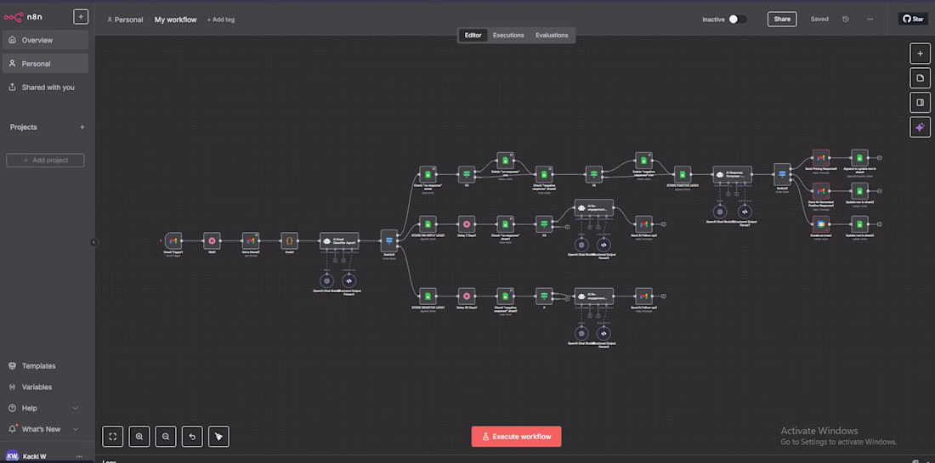935x463 pixels.
Task: Open the Get a thread1 Gmail node
Action: 251,240
